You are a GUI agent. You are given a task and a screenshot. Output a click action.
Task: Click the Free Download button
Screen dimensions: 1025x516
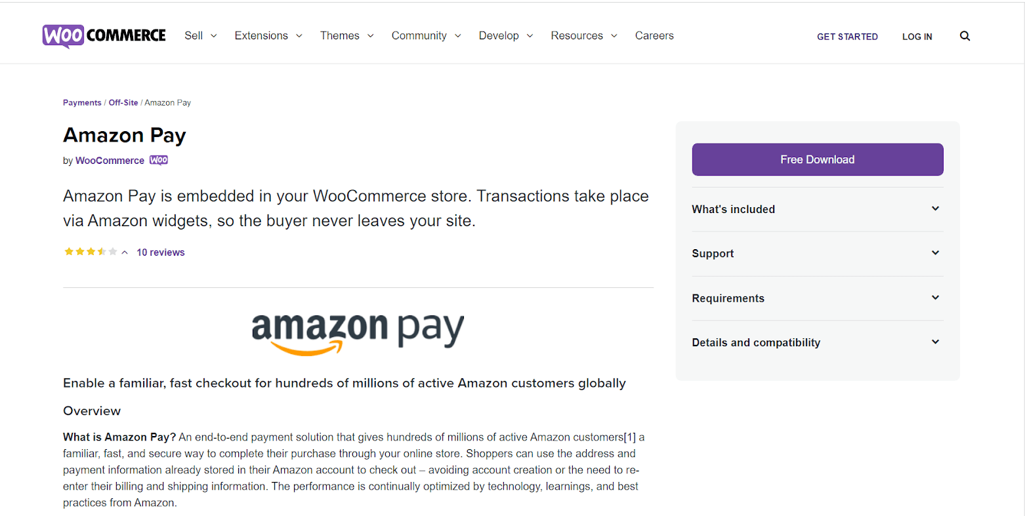tap(817, 159)
